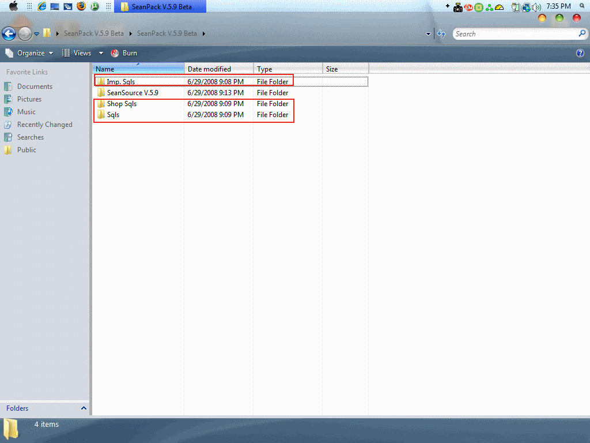
Task: Go back with the blue arrow button
Action: pyautogui.click(x=9, y=33)
